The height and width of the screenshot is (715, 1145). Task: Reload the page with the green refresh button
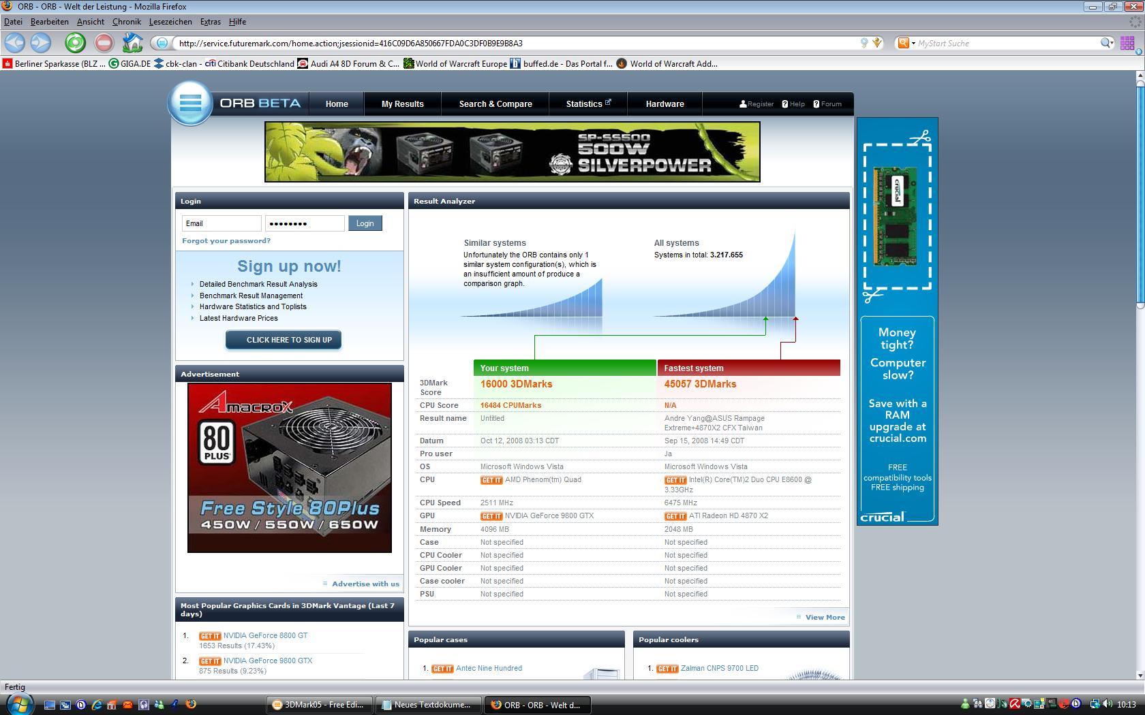click(76, 43)
